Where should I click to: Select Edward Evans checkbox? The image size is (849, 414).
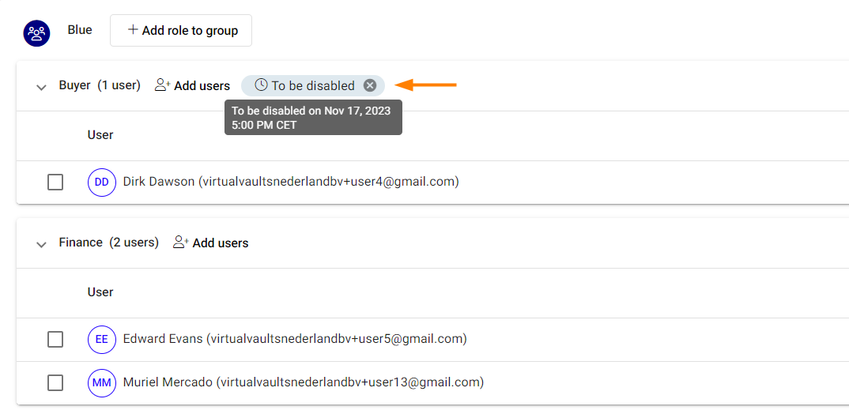tap(55, 339)
